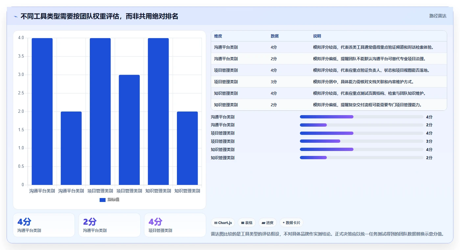Viewport: 460px width, 250px height.
Task: Click the 沟通平台类别 progress bar showing 2分
Action: pos(362,125)
